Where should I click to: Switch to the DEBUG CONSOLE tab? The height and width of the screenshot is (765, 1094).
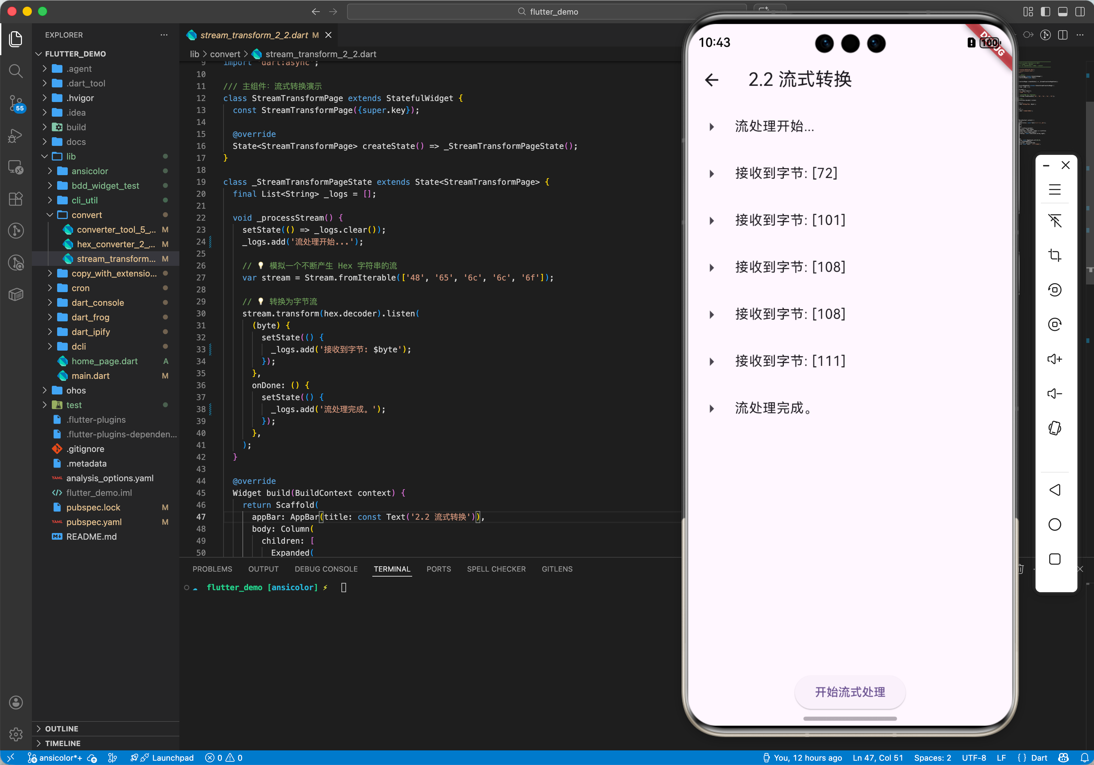(326, 569)
